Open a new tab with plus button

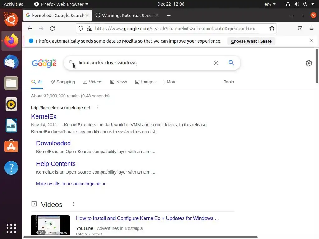pyautogui.click(x=169, y=16)
